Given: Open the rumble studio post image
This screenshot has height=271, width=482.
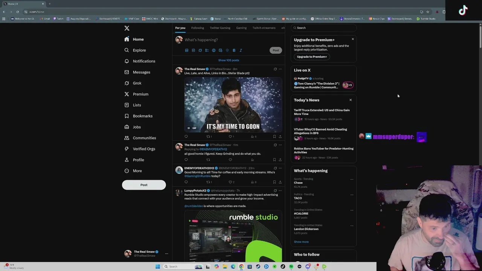Looking at the screenshot, I should click(233, 236).
